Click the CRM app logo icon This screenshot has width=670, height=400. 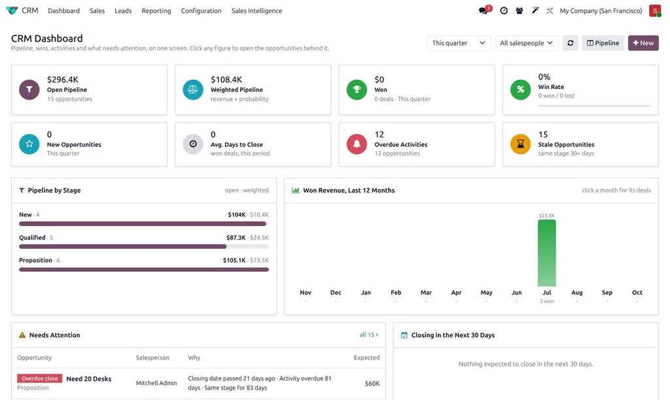click(12, 10)
